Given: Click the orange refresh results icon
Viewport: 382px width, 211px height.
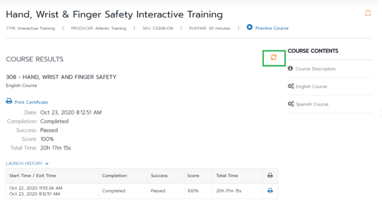Looking at the screenshot, I should 274,57.
